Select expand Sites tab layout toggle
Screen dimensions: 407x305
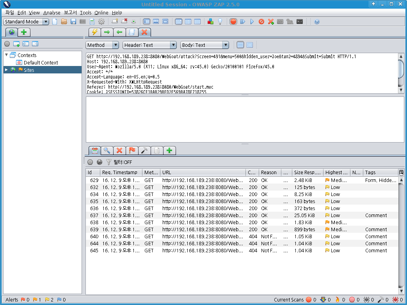(x=146, y=21)
